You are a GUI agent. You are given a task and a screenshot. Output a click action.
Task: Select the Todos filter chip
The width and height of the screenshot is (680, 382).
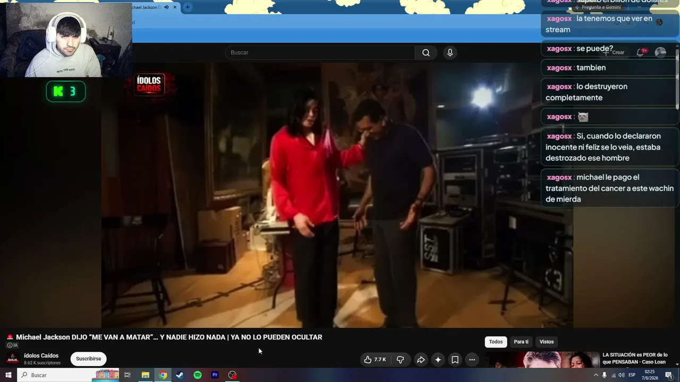496,342
